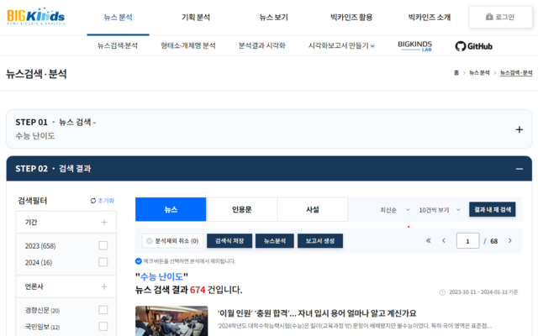Open the 빅카인즈 활용 main menu
This screenshot has height=336, width=538.
click(x=351, y=17)
